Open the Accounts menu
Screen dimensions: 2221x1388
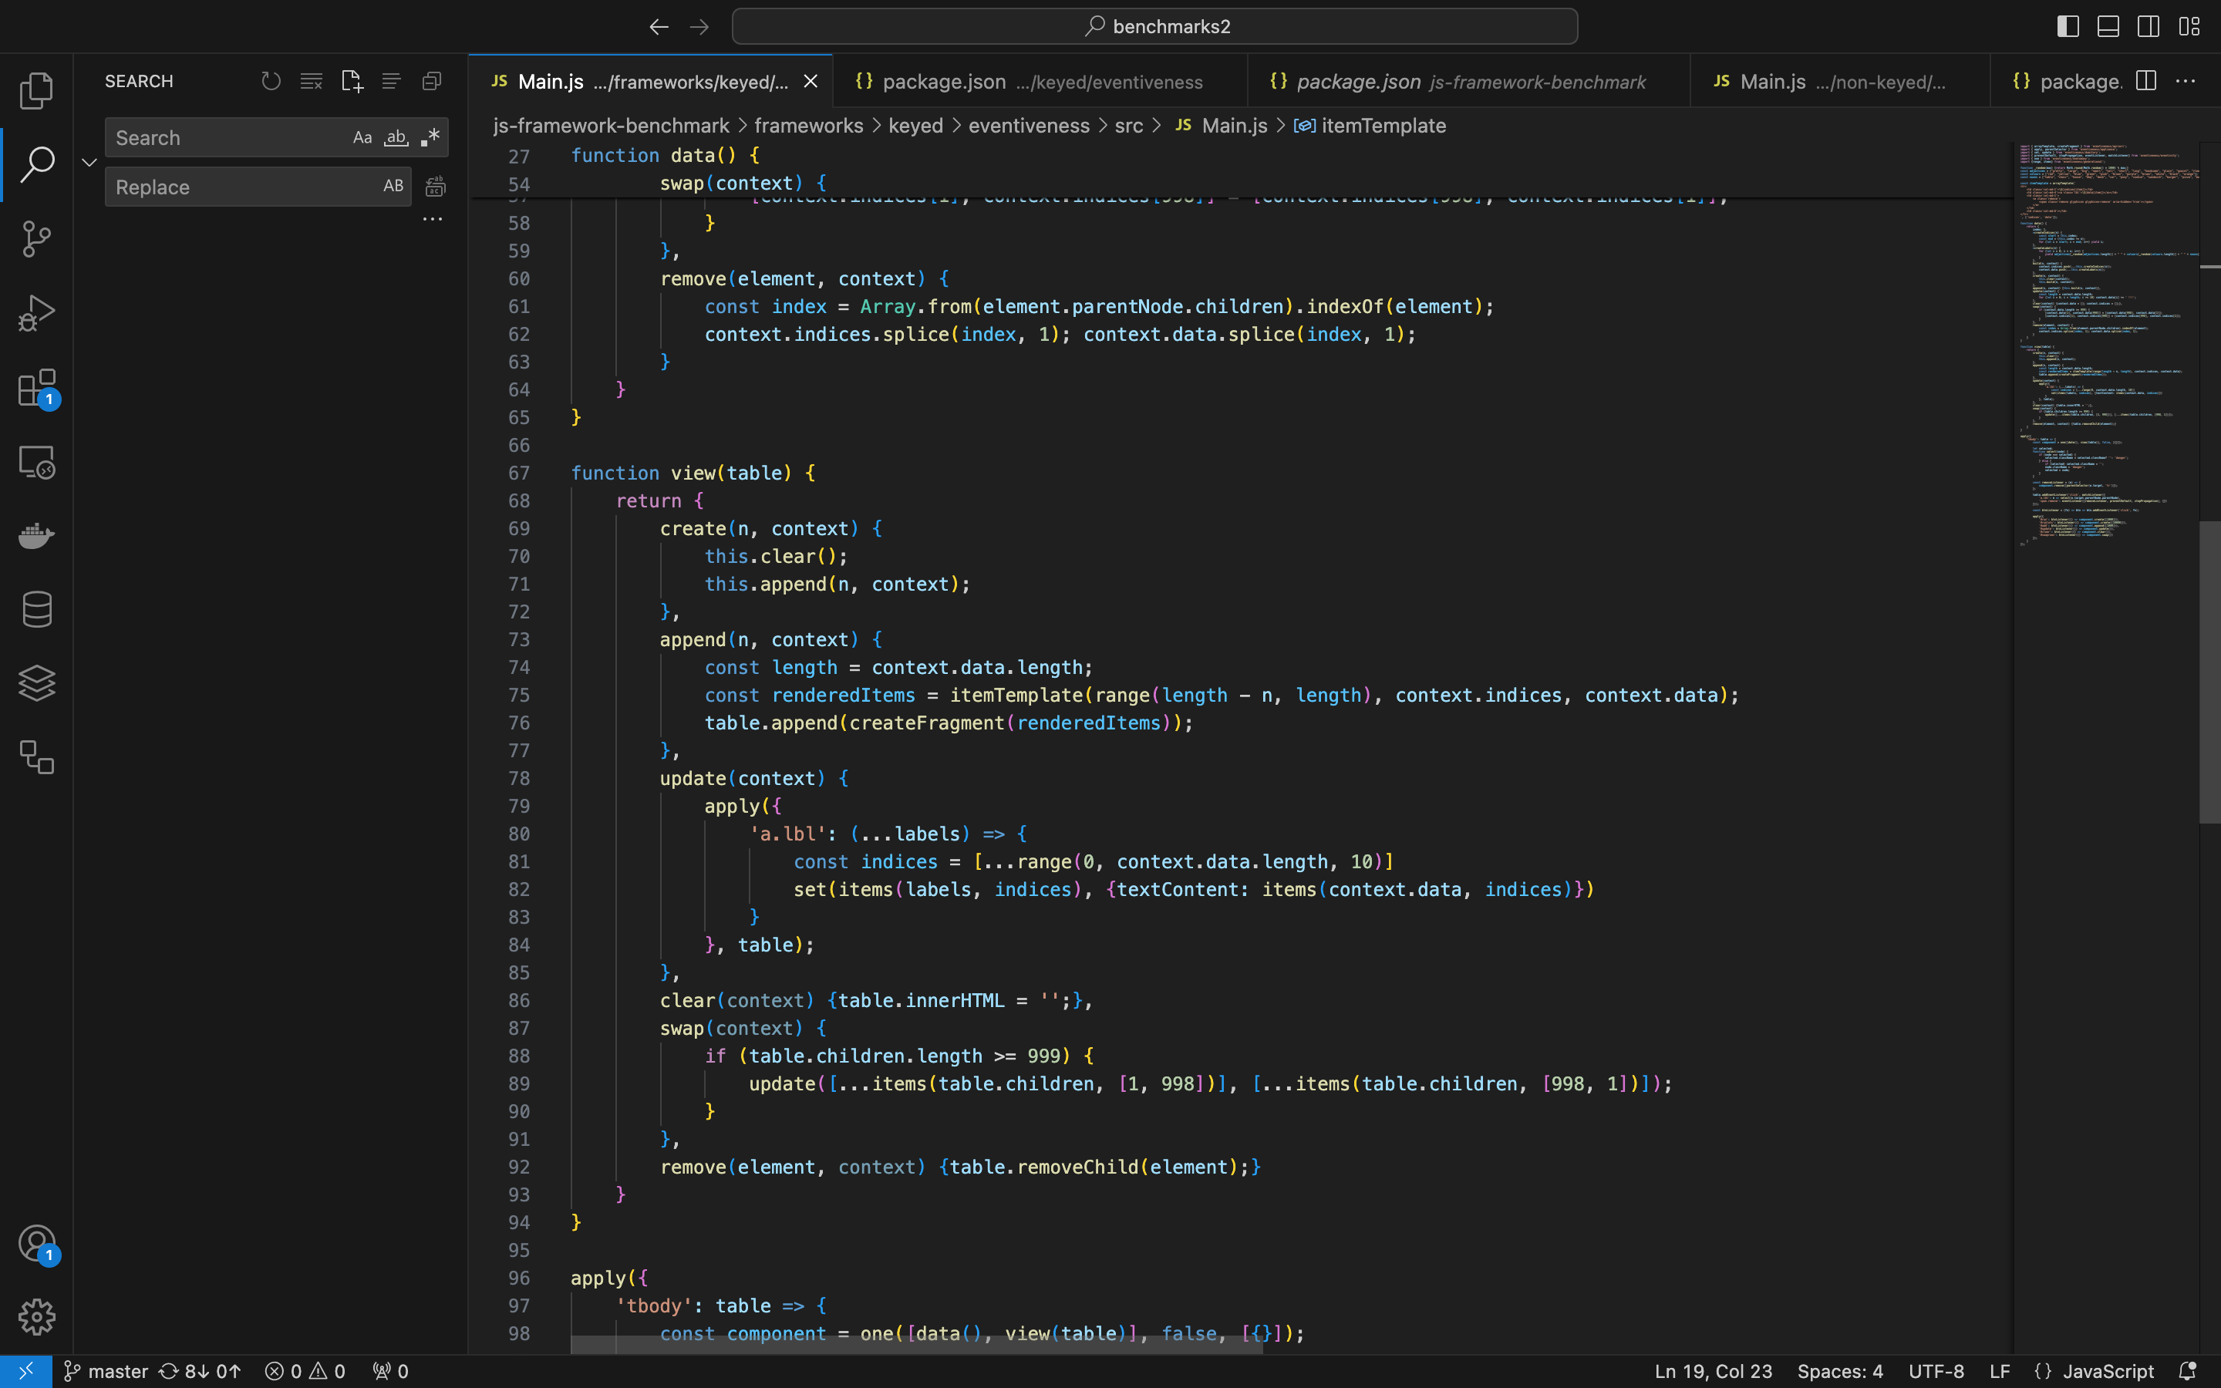pyautogui.click(x=37, y=1245)
